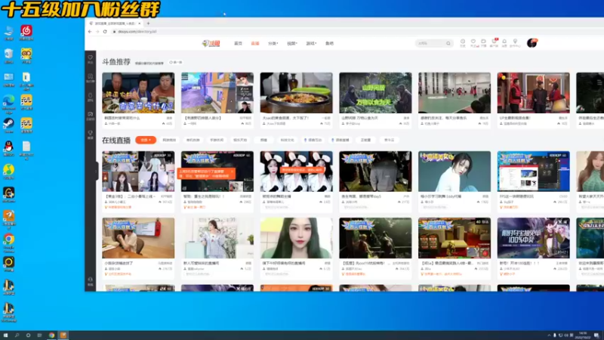Image resolution: width=604 pixels, height=340 pixels.
Task: Open Windows Start menu
Action: point(5,335)
